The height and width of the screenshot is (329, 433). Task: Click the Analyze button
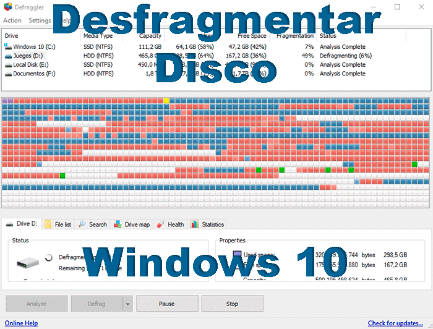coord(36,304)
